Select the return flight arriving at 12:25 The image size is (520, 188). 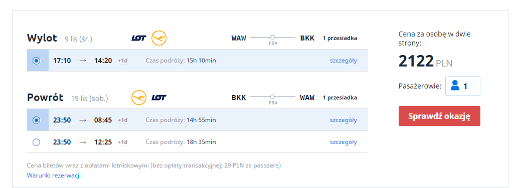tap(37, 142)
